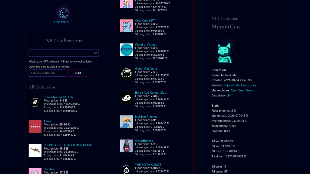This screenshot has width=310, height=174.
Task: Select the Cool Cats Floor price: 8.8 text
Action: point(146,24)
